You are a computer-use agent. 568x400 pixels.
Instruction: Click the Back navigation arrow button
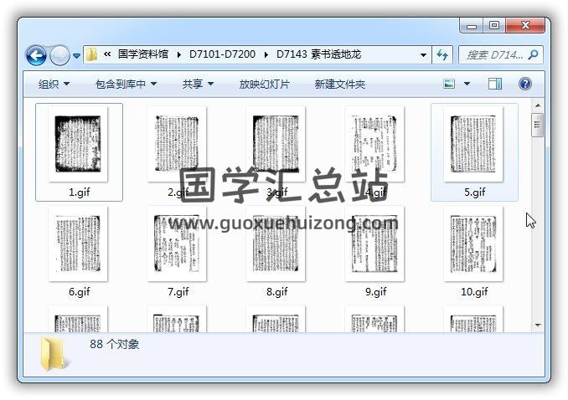[36, 56]
